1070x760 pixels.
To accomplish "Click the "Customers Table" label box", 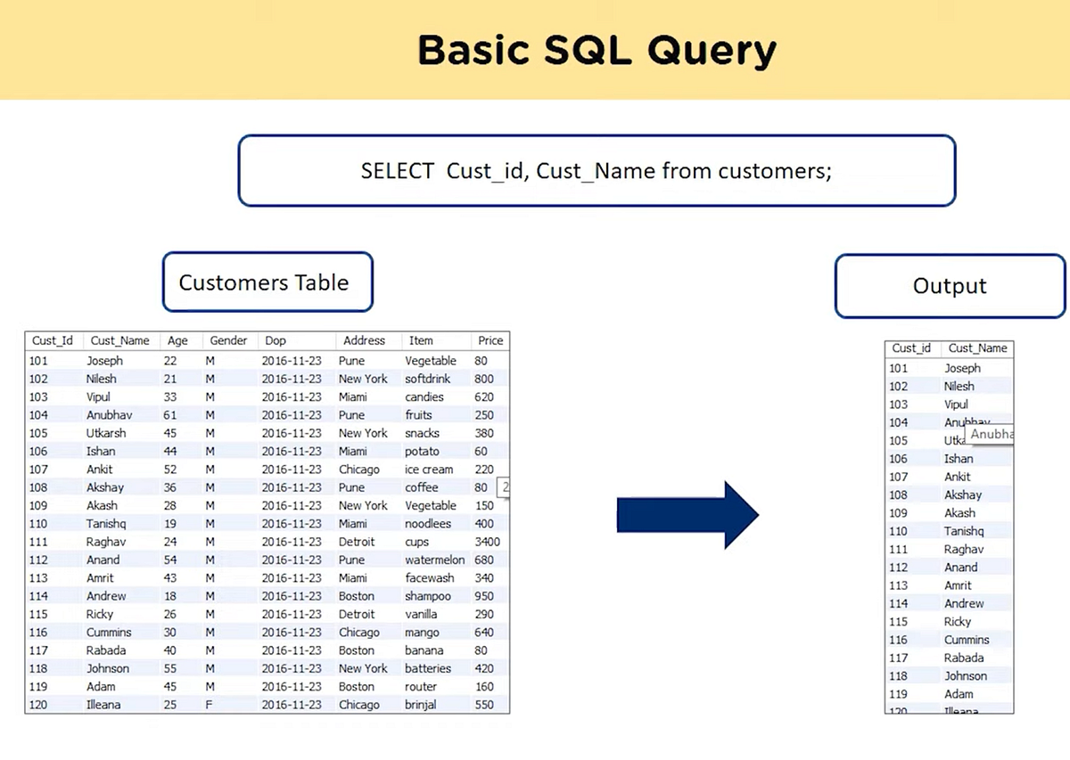I will tap(267, 282).
